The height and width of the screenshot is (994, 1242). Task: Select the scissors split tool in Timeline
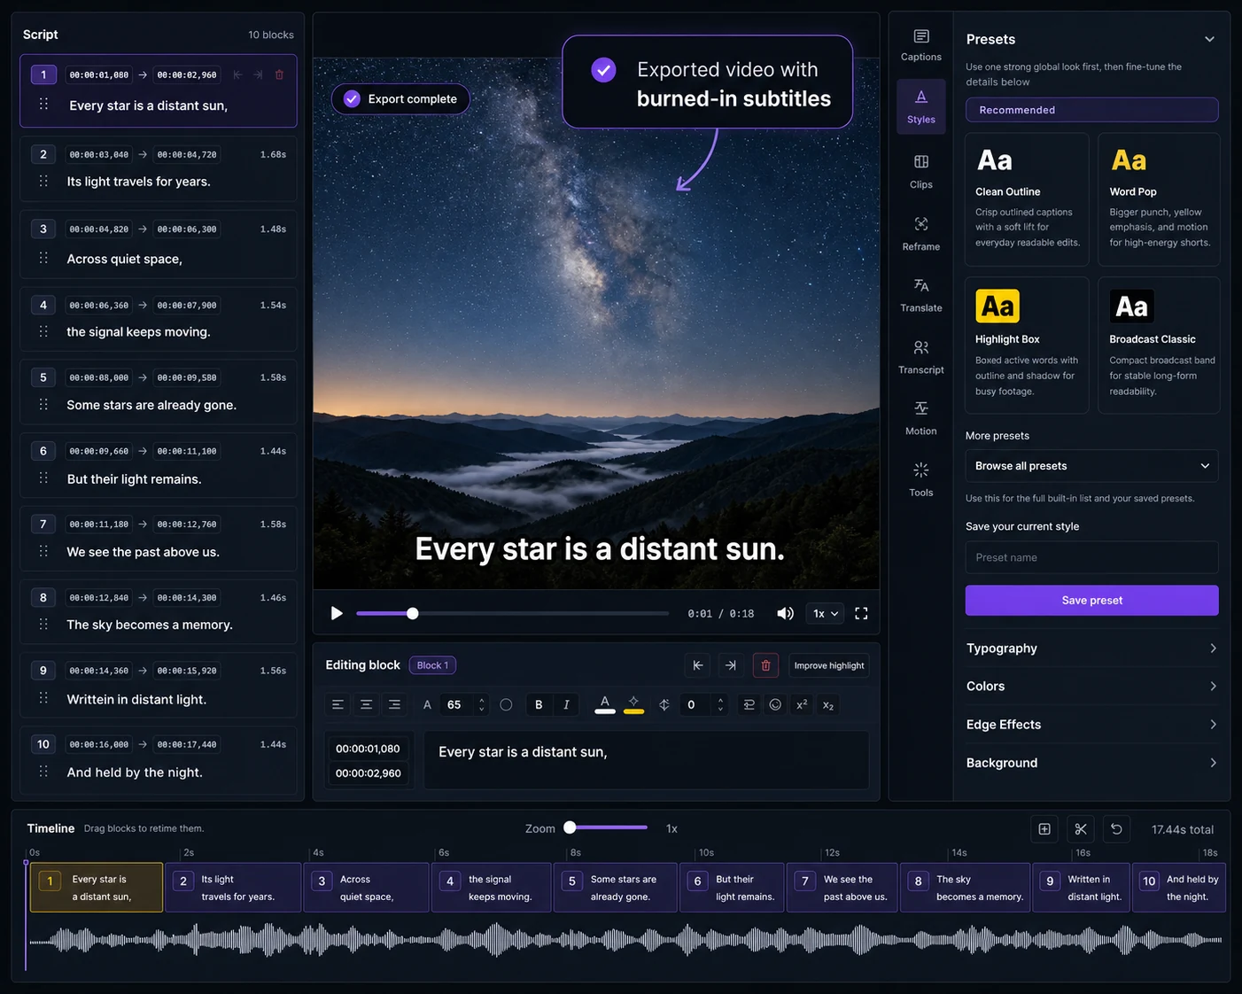[x=1081, y=829]
